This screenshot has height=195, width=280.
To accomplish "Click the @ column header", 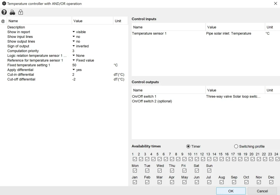I will pos(3,21).
